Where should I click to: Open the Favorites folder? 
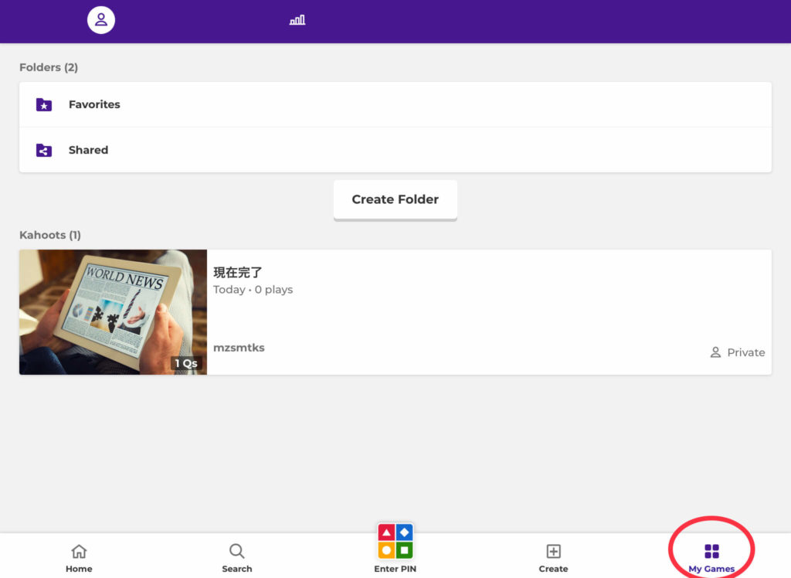click(x=395, y=104)
